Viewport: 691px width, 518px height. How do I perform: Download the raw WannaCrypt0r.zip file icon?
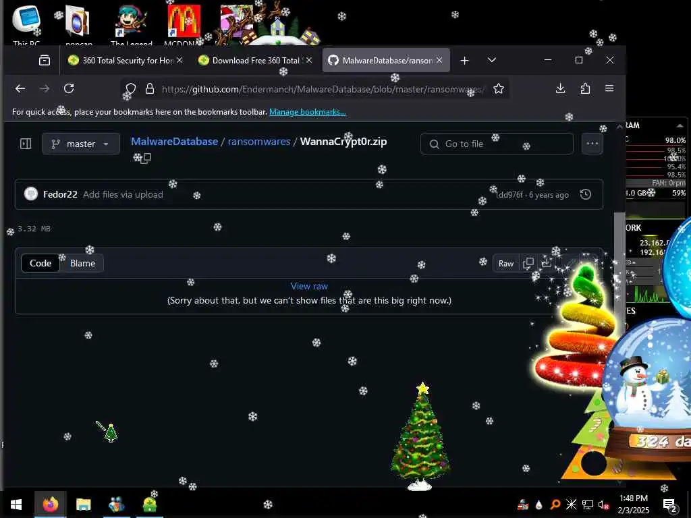(x=547, y=264)
